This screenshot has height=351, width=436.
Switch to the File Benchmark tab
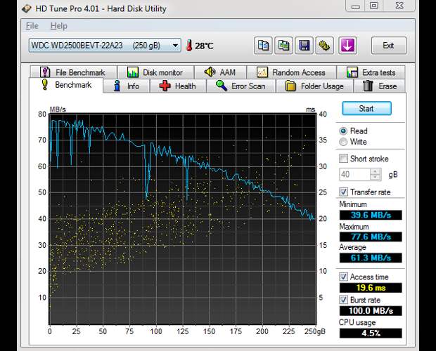coord(73,72)
